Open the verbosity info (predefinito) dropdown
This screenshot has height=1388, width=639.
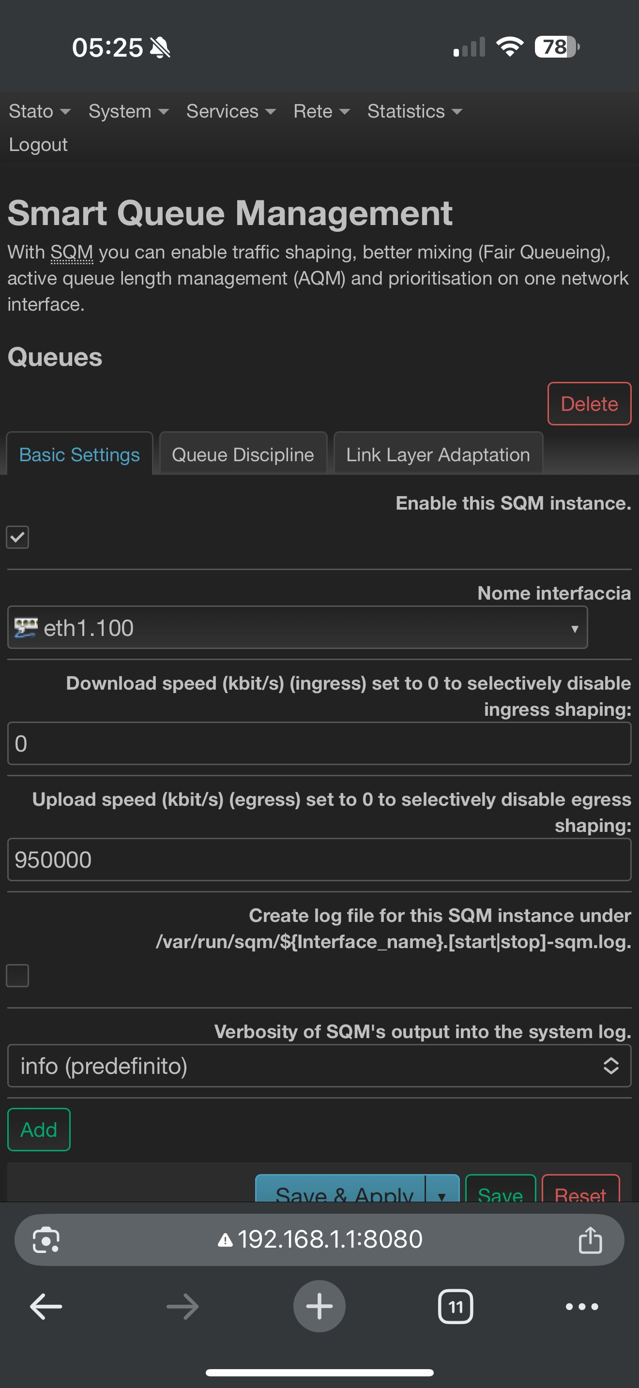(319, 1066)
